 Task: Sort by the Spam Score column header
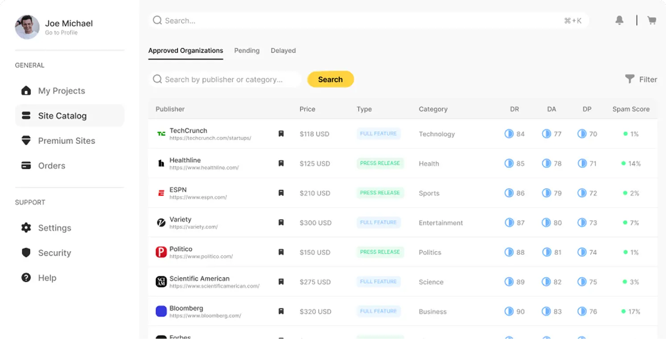click(x=631, y=109)
